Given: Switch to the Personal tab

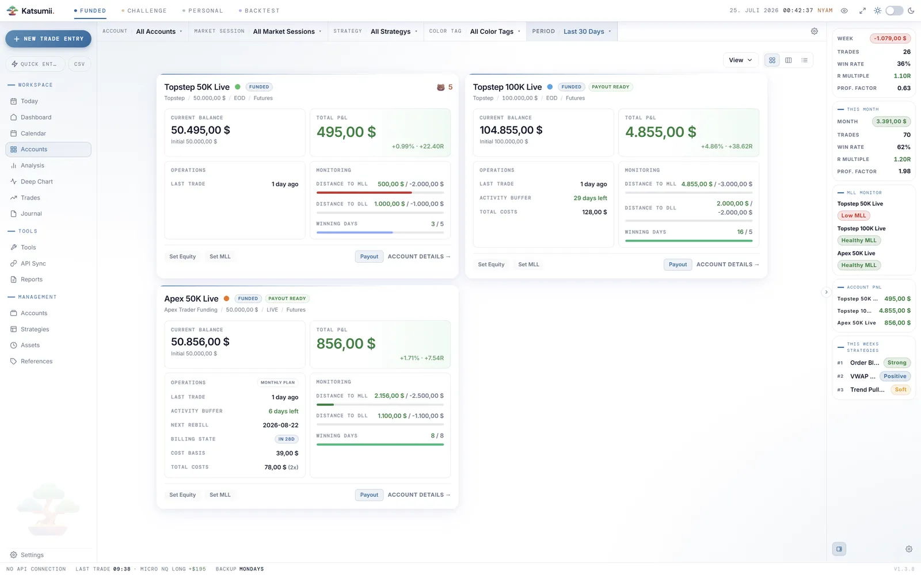Looking at the screenshot, I should tap(203, 10).
